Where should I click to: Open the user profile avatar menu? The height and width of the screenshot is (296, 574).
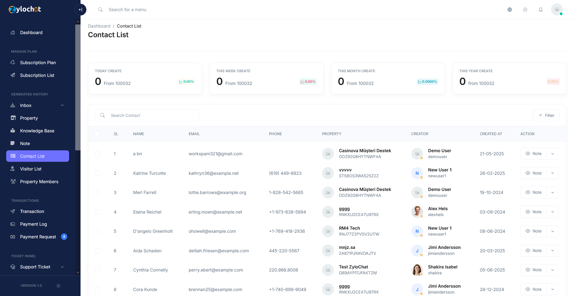point(557,10)
